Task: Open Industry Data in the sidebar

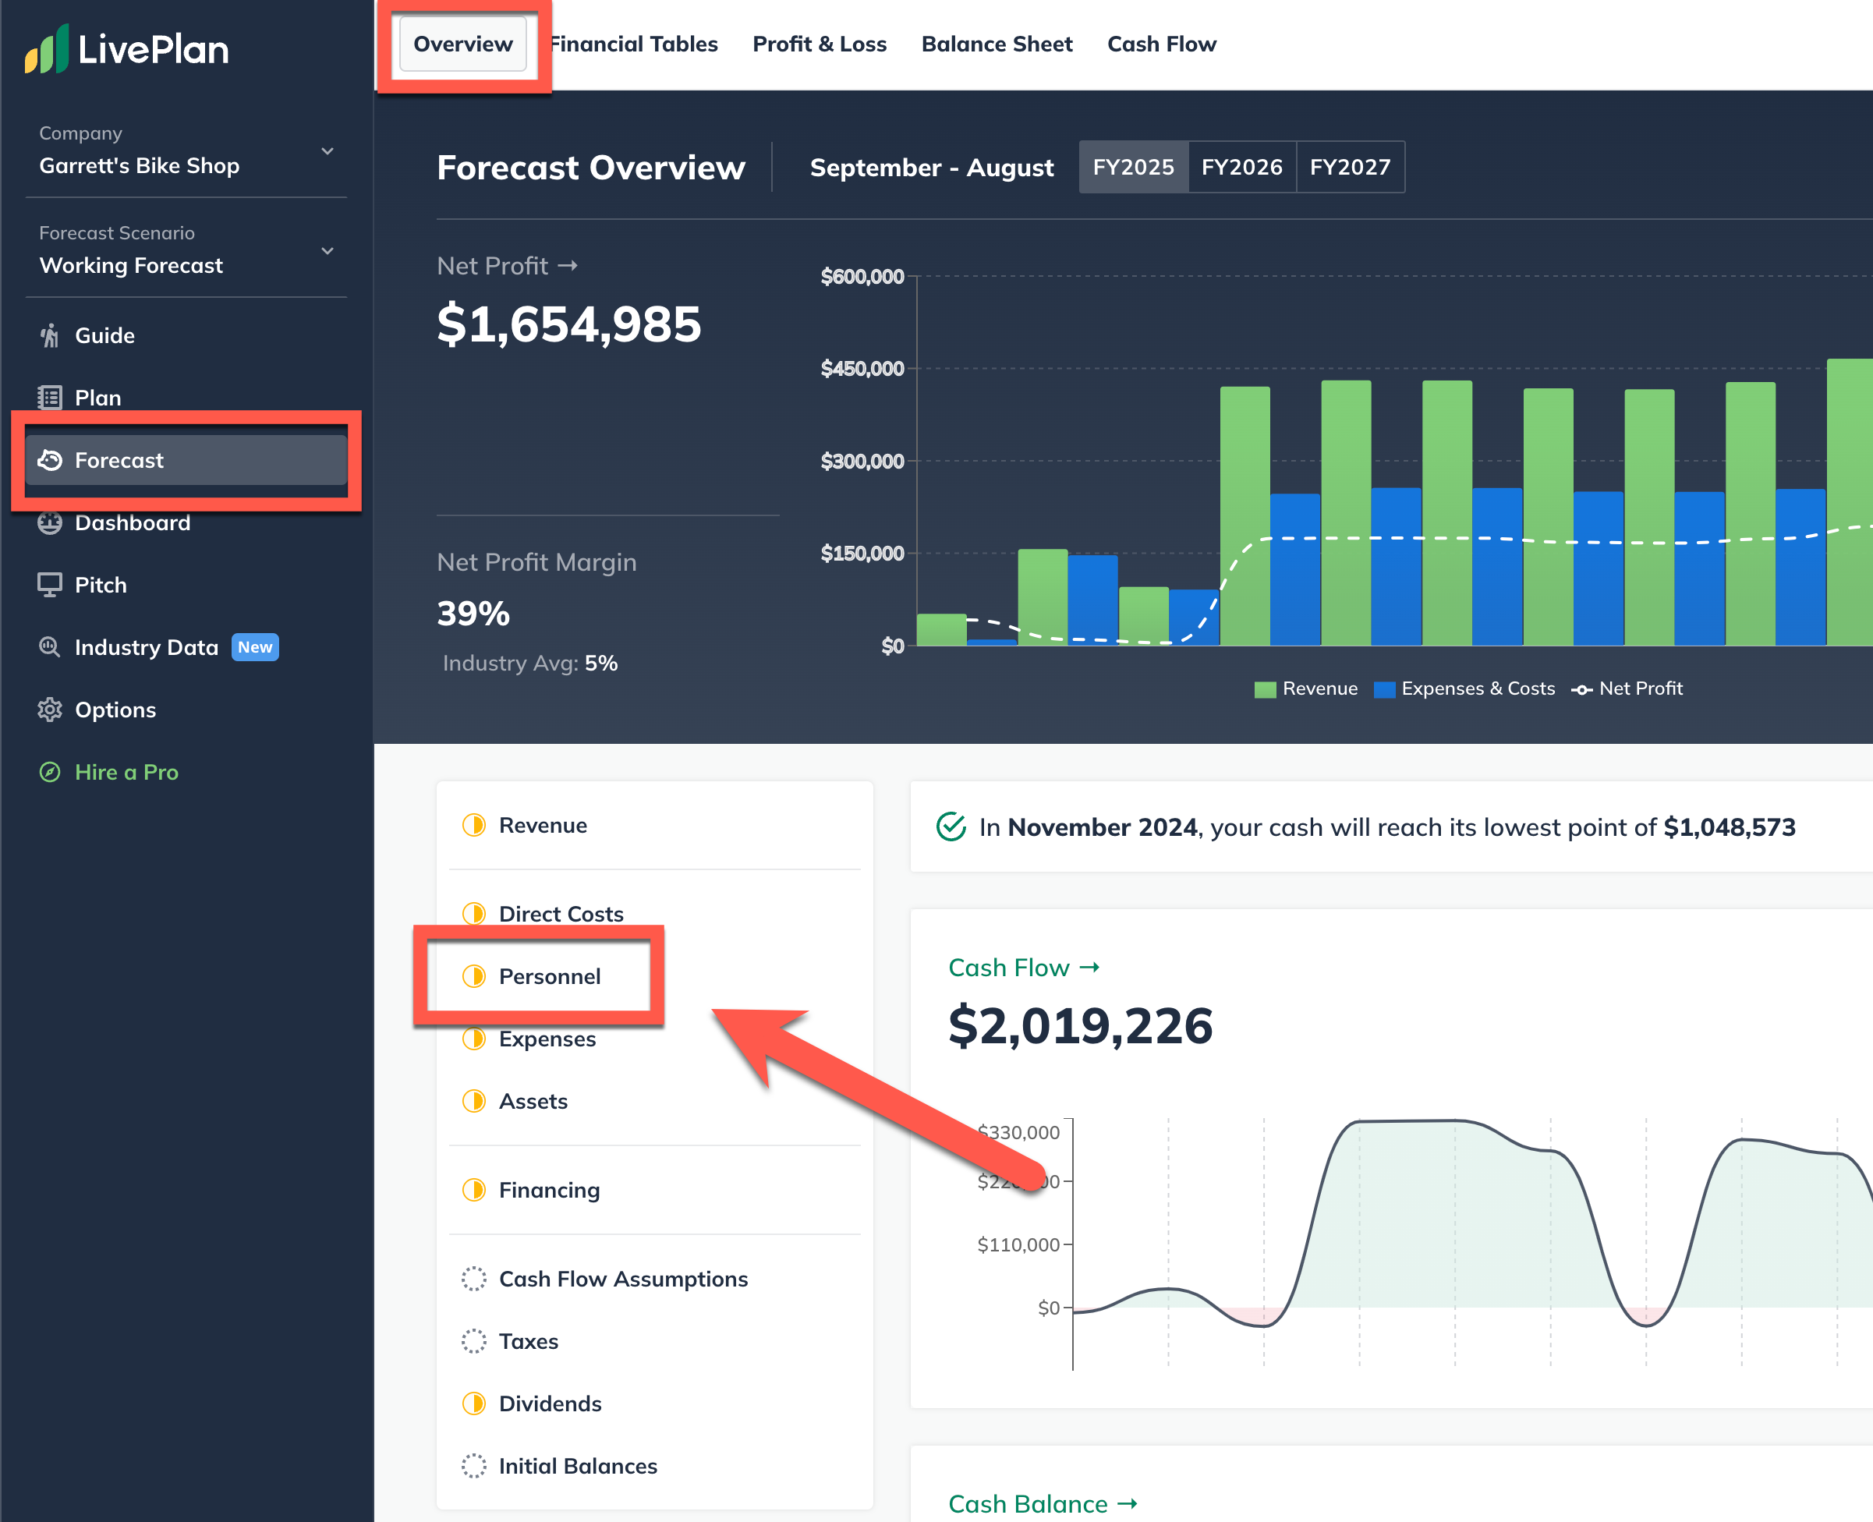Action: point(186,647)
